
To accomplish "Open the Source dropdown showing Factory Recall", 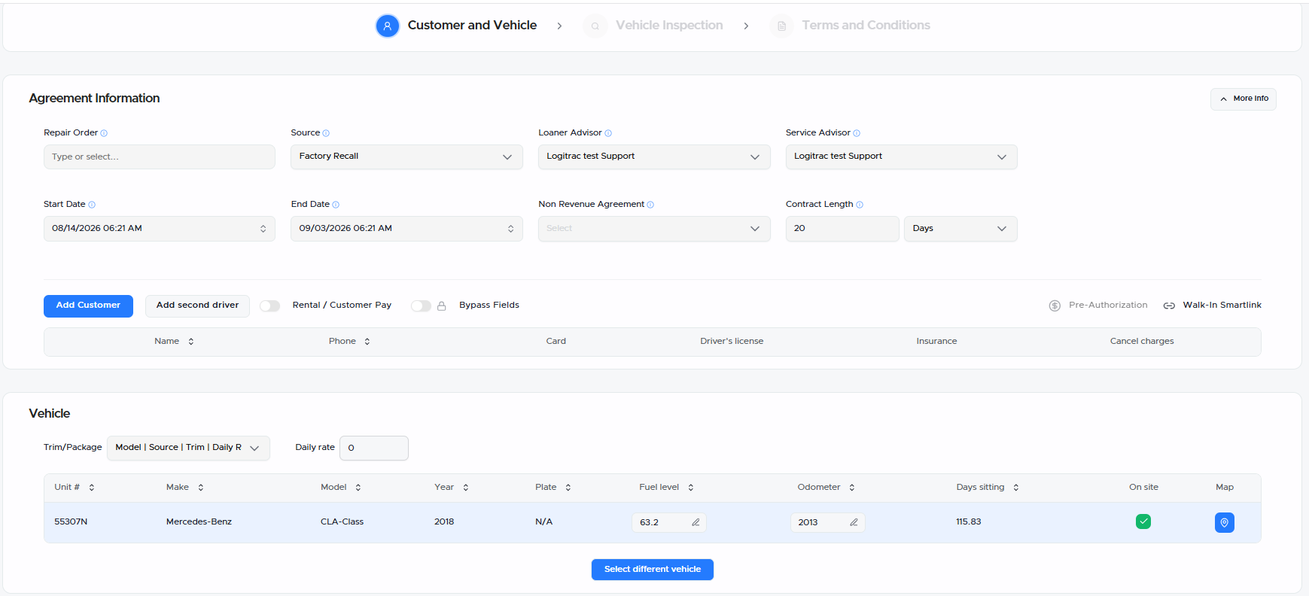I will click(406, 157).
